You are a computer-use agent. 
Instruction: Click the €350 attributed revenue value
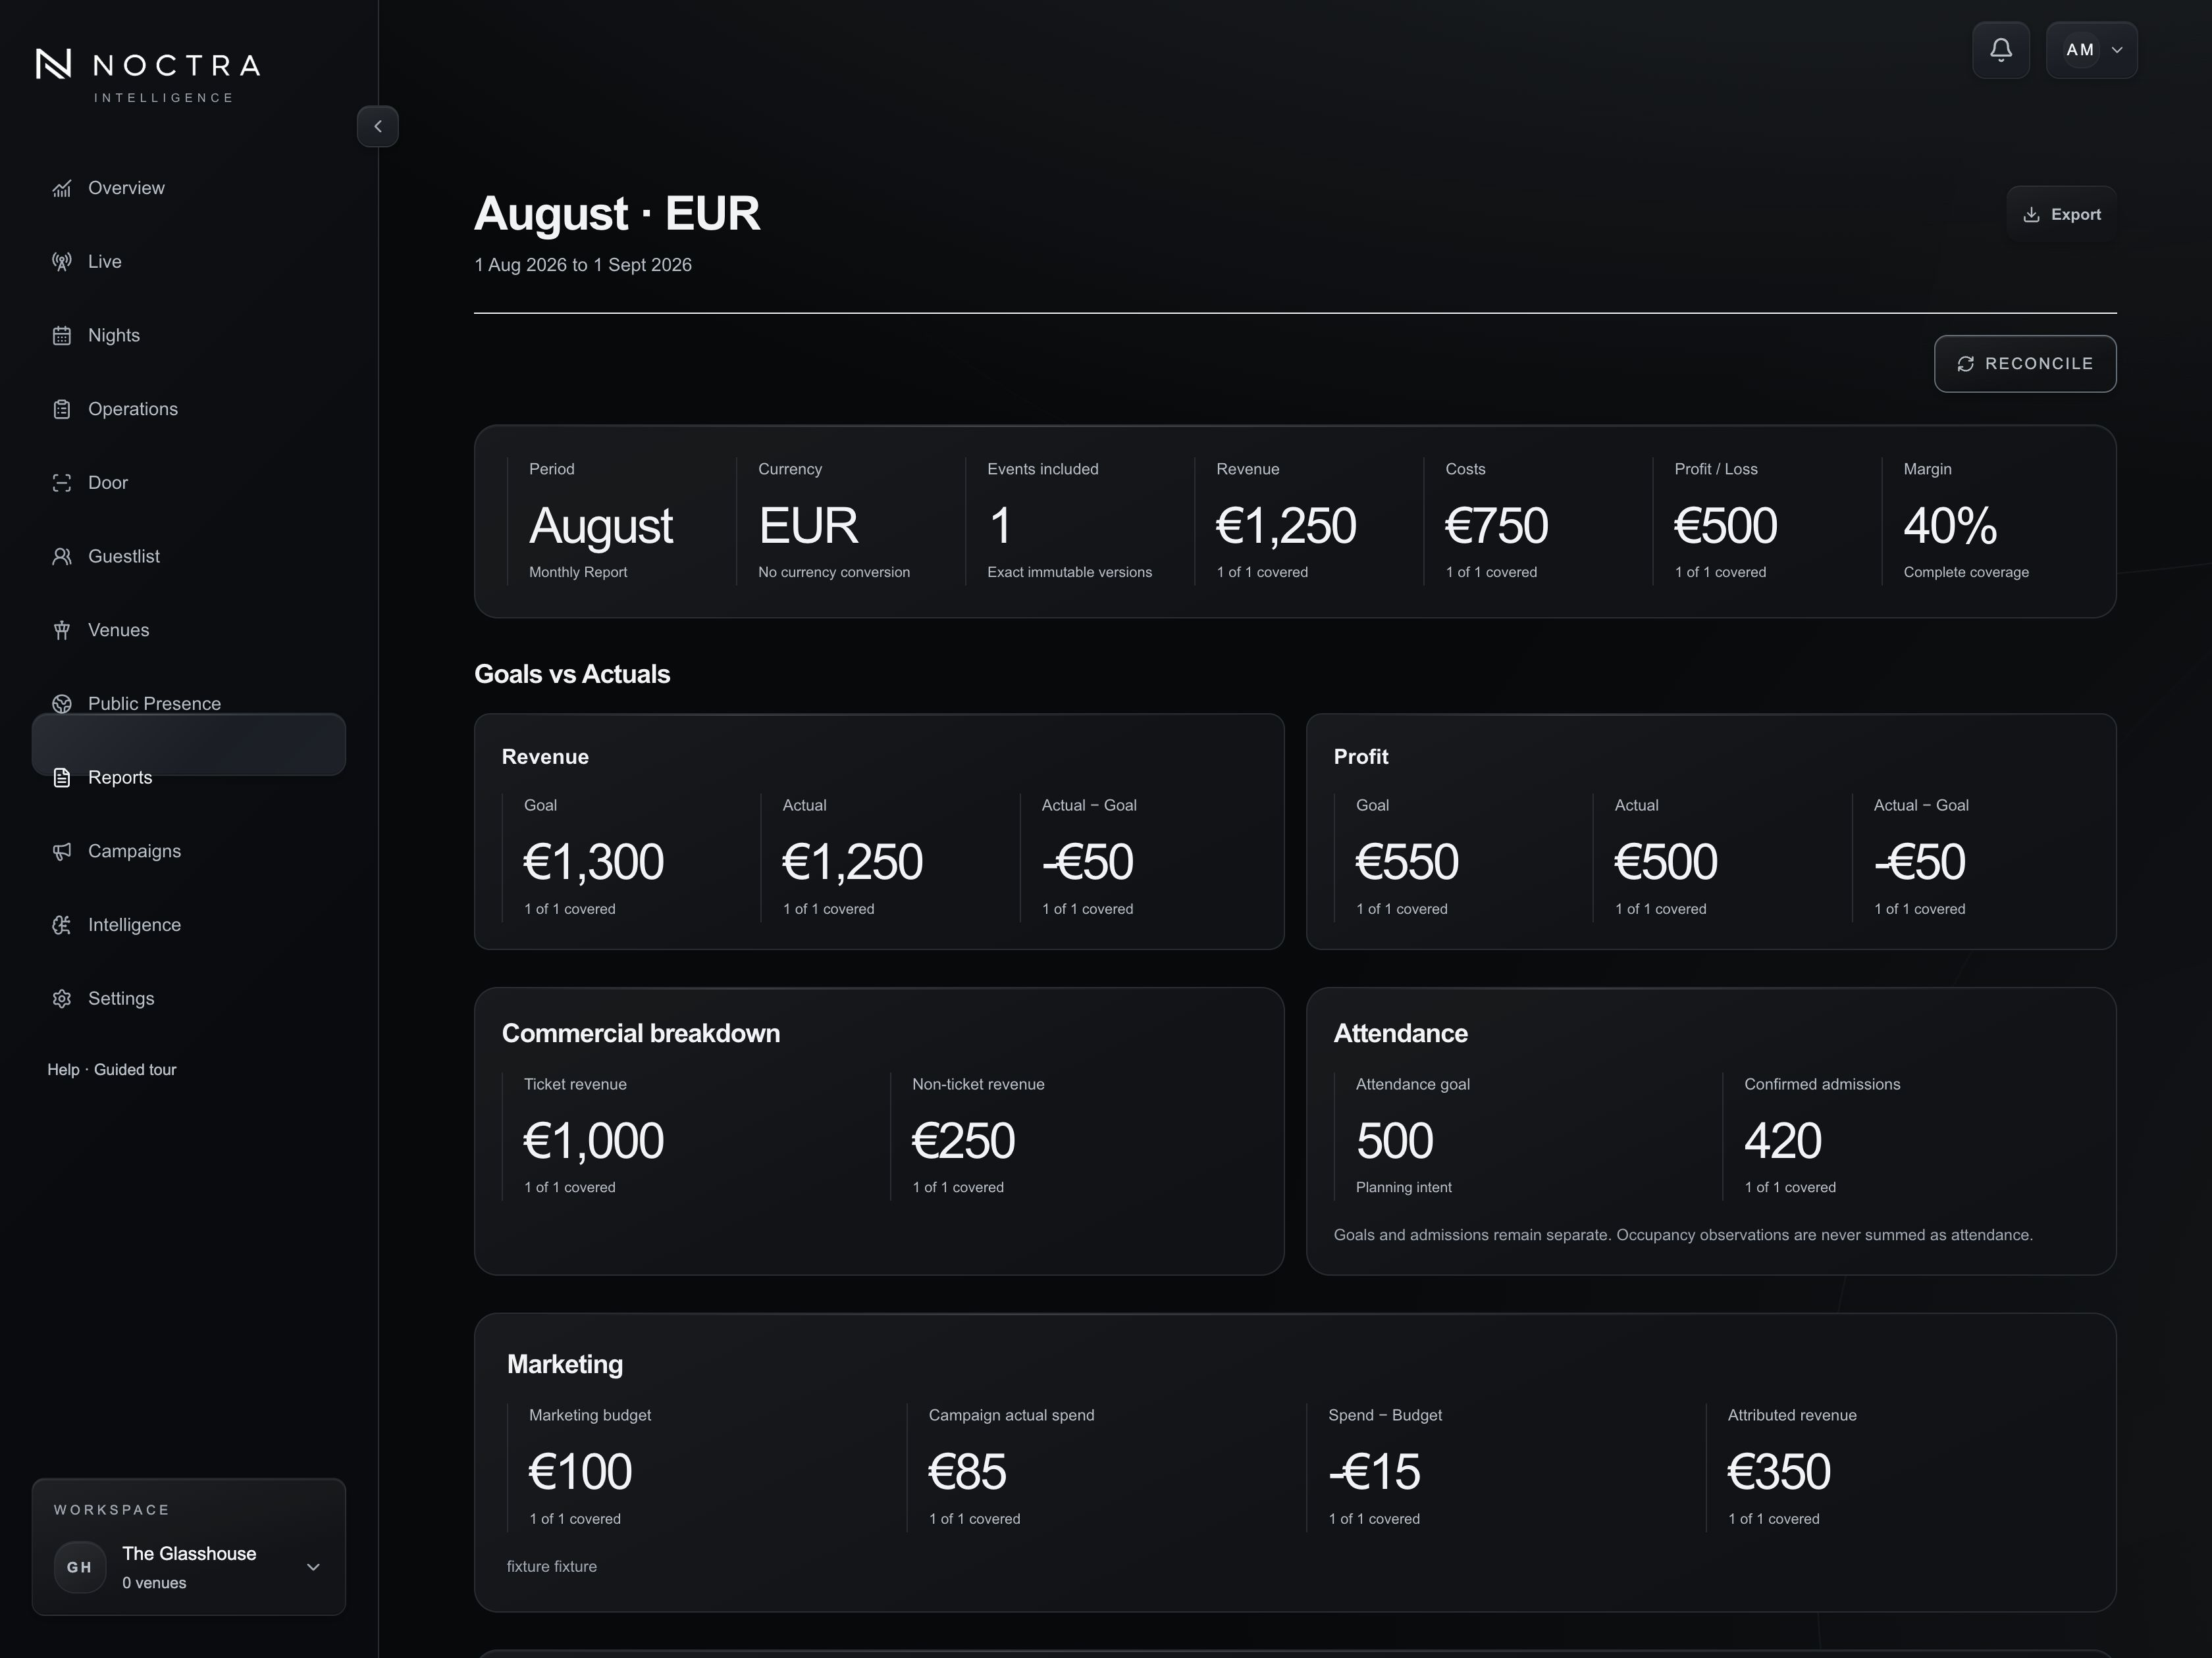1779,1472
